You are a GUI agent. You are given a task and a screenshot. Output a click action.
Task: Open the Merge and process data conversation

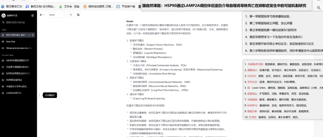(x=18, y=48)
